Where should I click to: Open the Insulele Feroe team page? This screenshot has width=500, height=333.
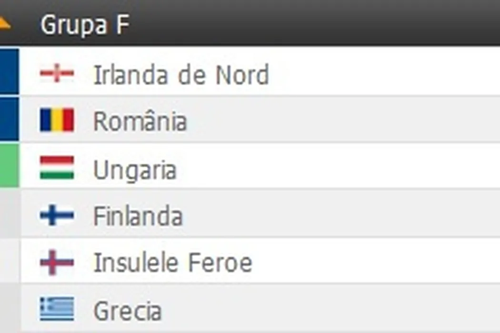pos(172,263)
